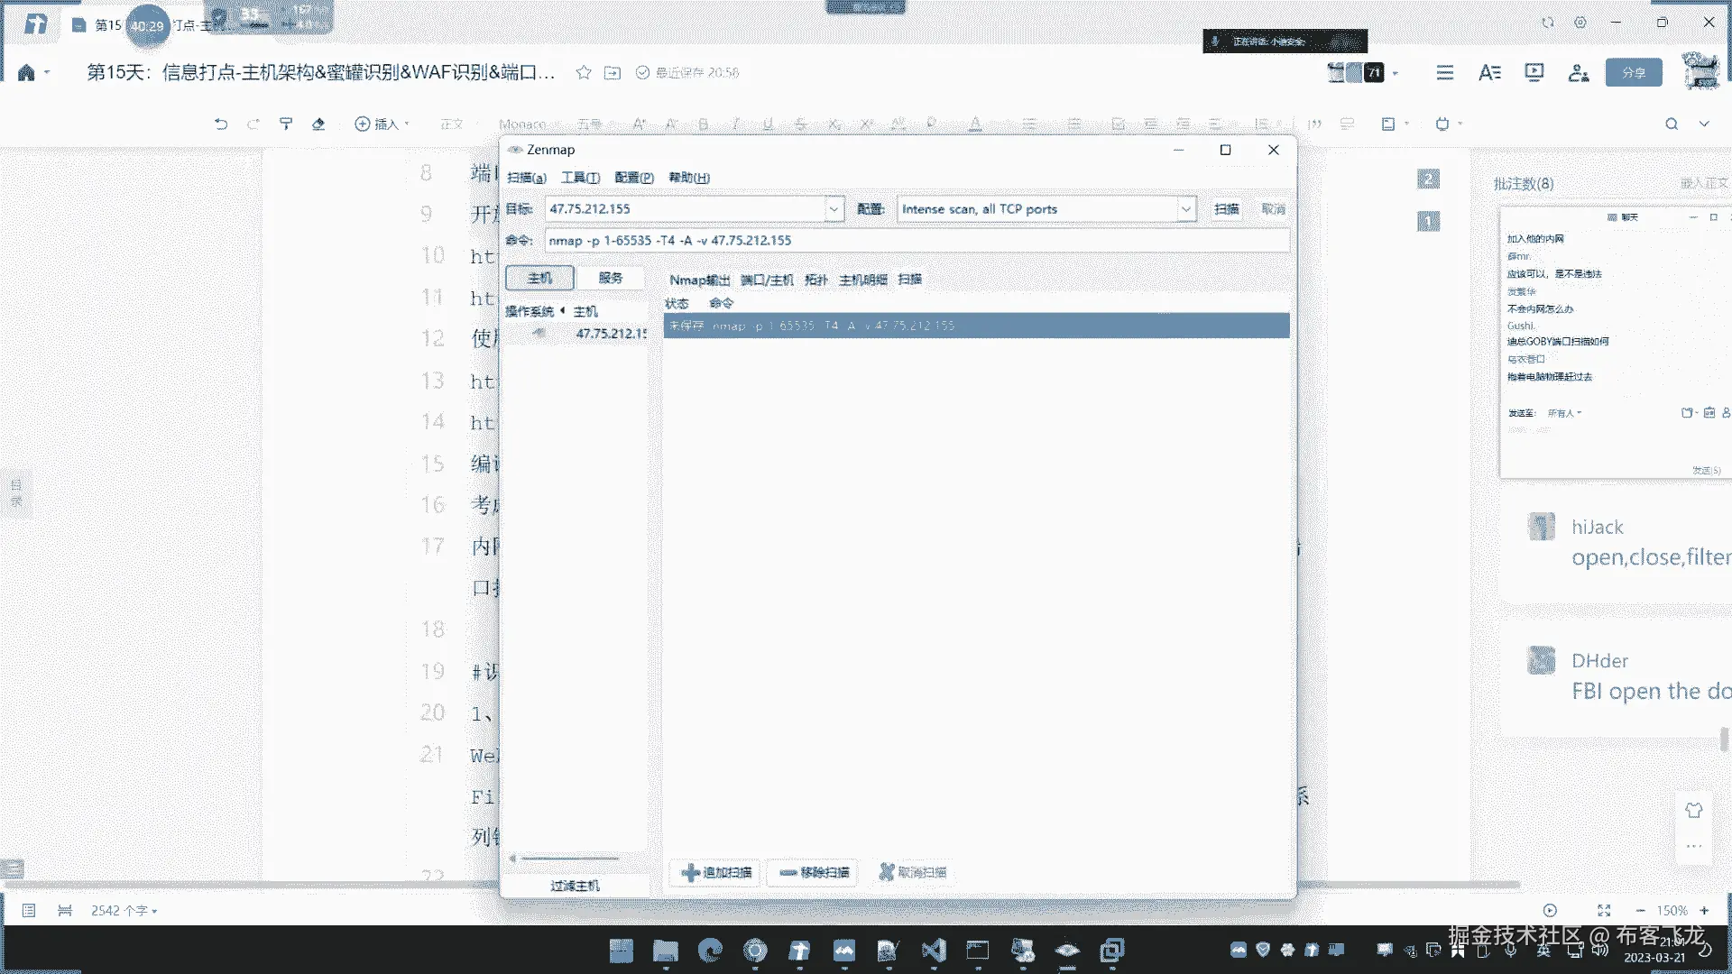The width and height of the screenshot is (1732, 974).
Task: Select the format painter tool
Action: tap(286, 124)
